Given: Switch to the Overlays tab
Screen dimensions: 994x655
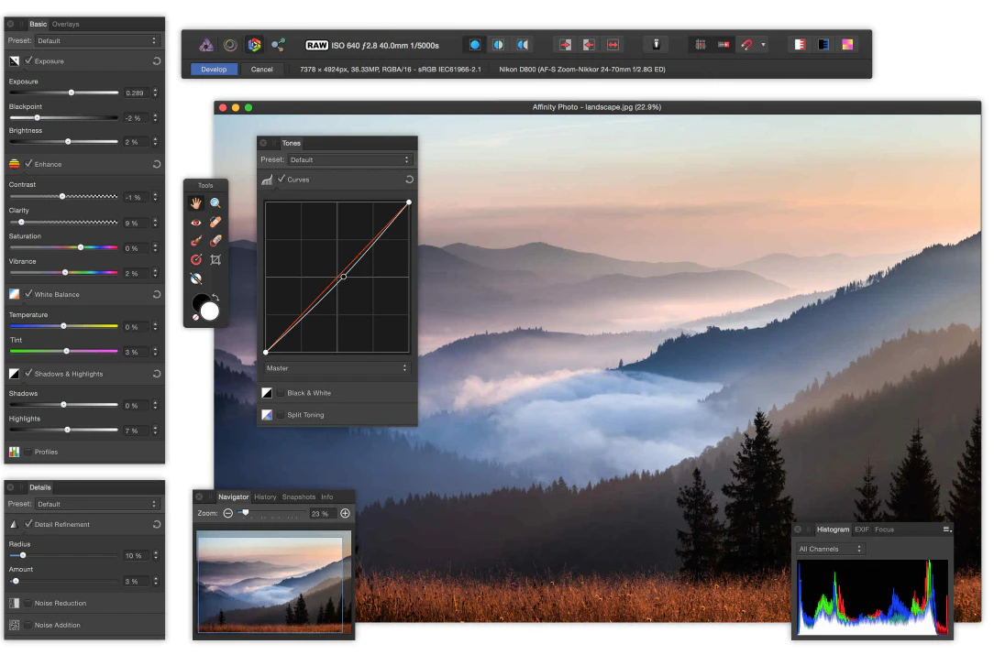Looking at the screenshot, I should pos(66,24).
